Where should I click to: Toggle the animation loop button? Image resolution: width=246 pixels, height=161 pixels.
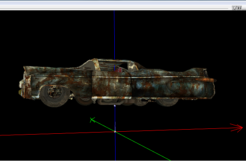[x=234, y=8]
